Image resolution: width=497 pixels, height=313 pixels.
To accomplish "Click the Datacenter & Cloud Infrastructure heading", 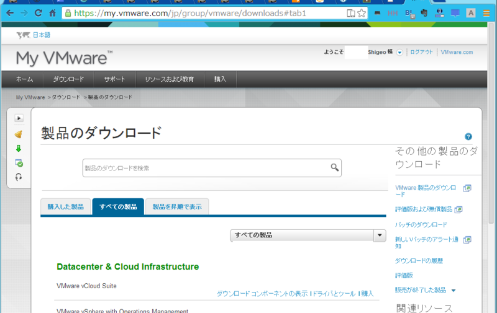I will tap(128, 267).
